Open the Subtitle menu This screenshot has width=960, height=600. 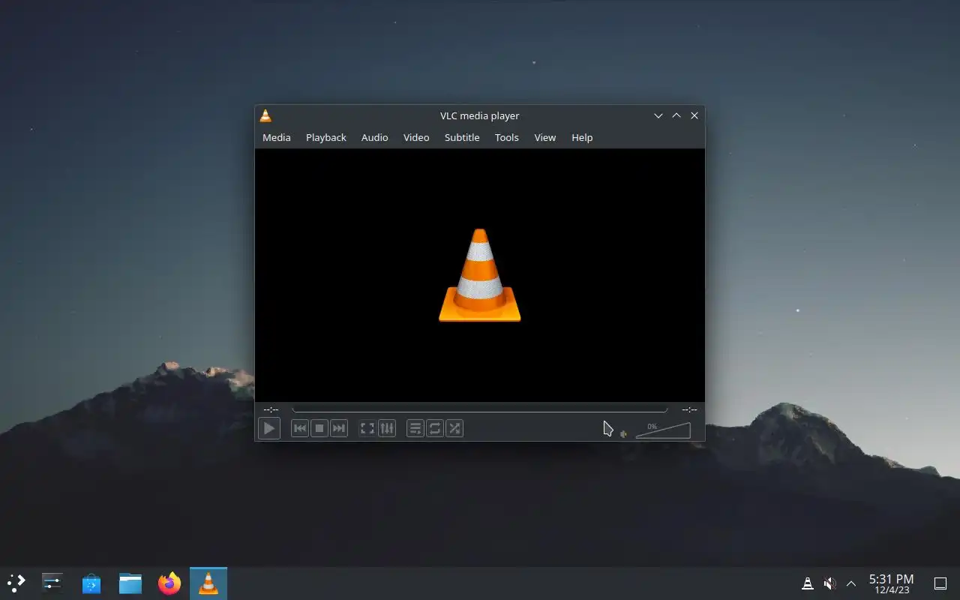pyautogui.click(x=462, y=137)
